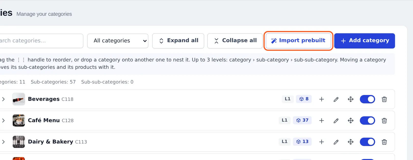Click the Sub-sub-categories: 0 count
Viewport: 413px width, 160px height.
tap(107, 82)
